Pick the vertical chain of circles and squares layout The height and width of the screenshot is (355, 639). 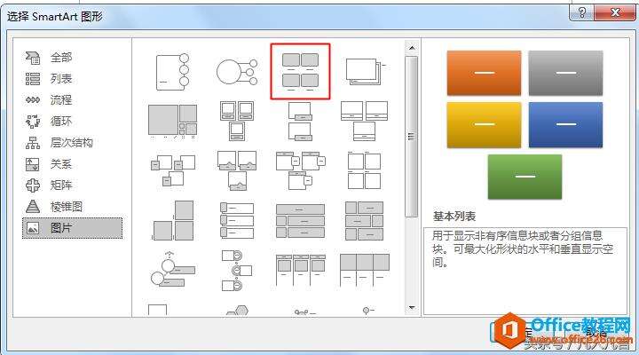click(x=237, y=271)
